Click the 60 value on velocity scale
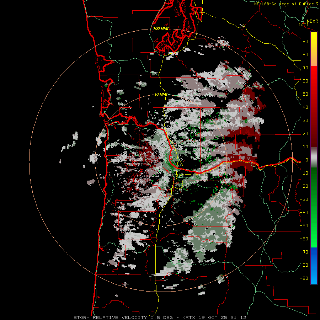Screen dimensions: 320x320 click(x=305, y=81)
